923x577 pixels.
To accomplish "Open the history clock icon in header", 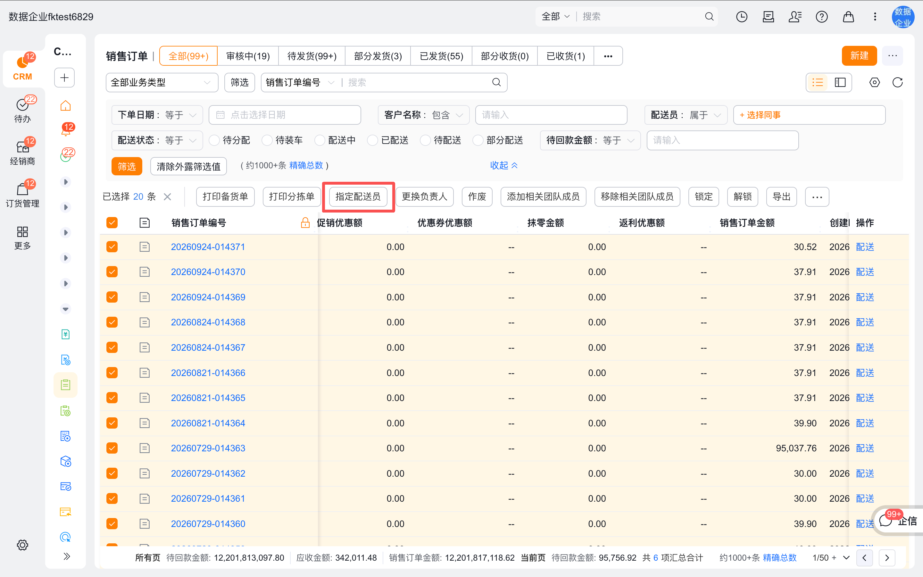I will click(742, 17).
